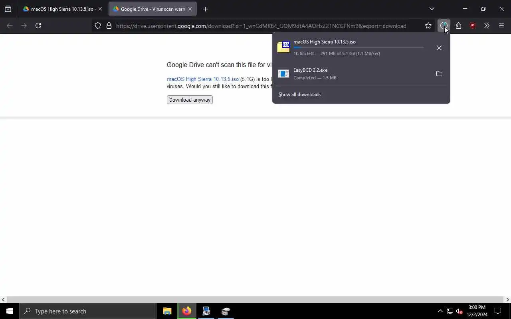Open the disk drive app in taskbar

226,311
